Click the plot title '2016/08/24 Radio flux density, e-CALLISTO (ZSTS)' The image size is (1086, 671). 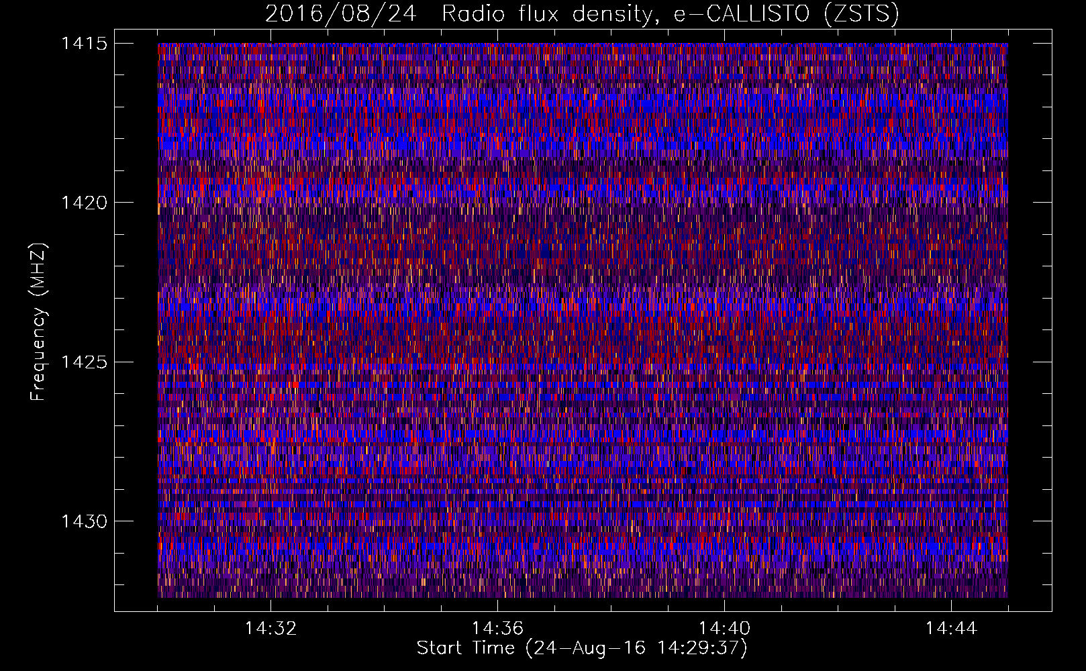pos(582,14)
